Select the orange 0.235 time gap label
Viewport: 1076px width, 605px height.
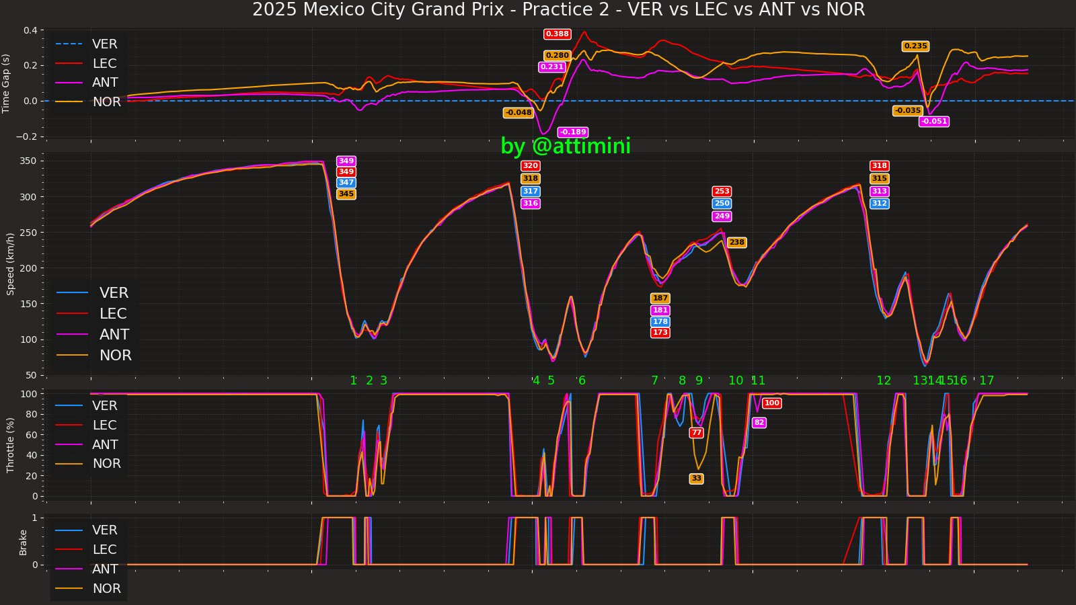click(915, 46)
